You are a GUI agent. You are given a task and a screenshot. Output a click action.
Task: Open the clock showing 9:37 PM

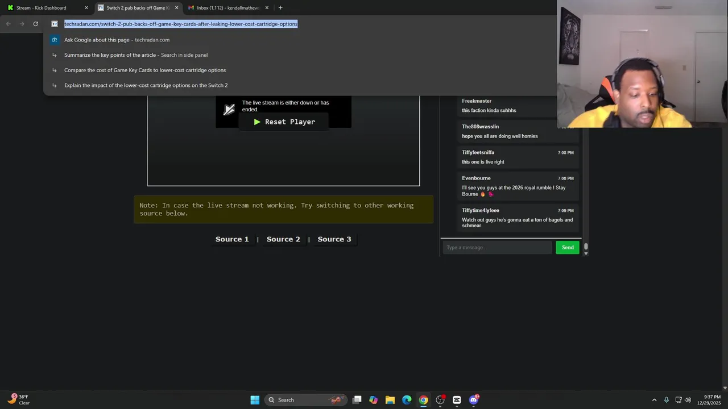tap(709, 400)
